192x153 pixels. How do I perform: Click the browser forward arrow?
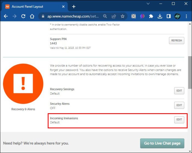(14, 16)
